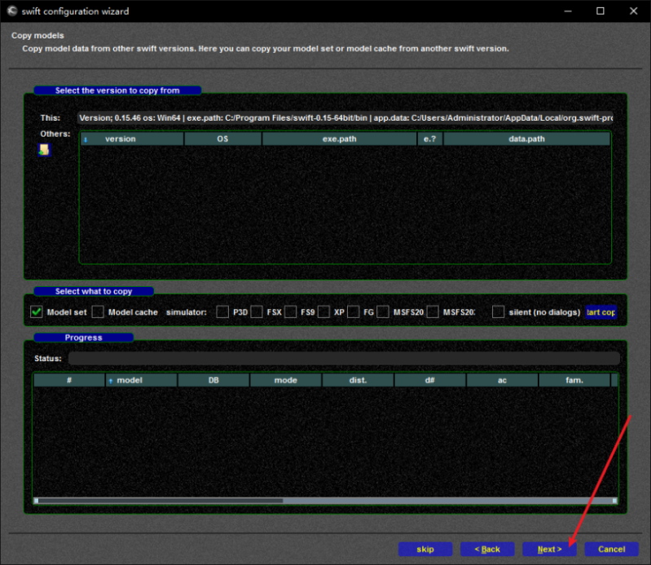
Task: Click the data.path column header
Action: click(x=526, y=139)
